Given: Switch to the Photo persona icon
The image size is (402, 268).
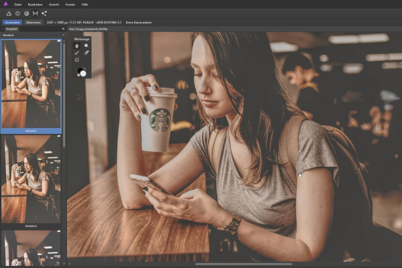Looking at the screenshot, I should 9,13.
